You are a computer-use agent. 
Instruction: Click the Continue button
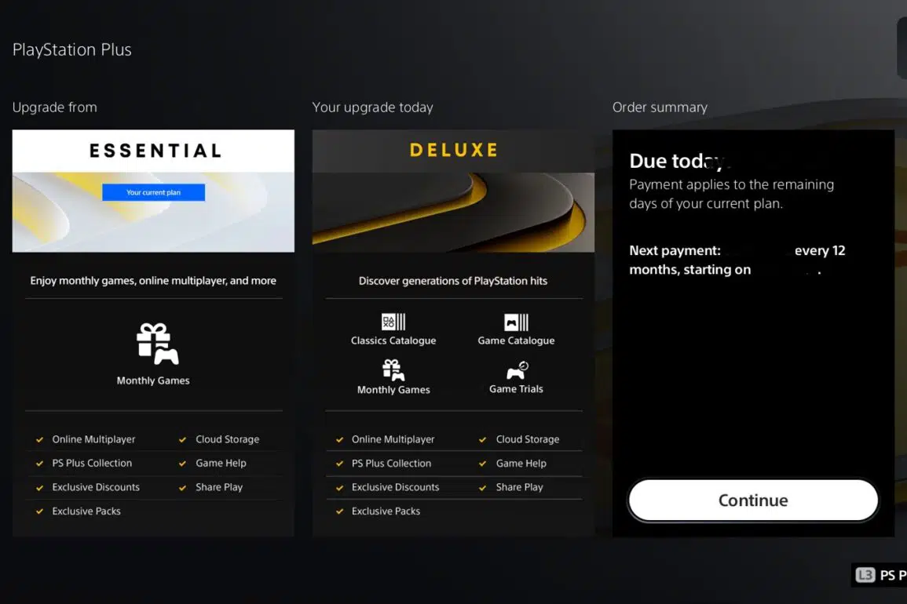click(753, 500)
